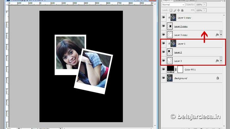
Task: Select the Layer 2 thumbnail
Action: click(x=170, y=52)
